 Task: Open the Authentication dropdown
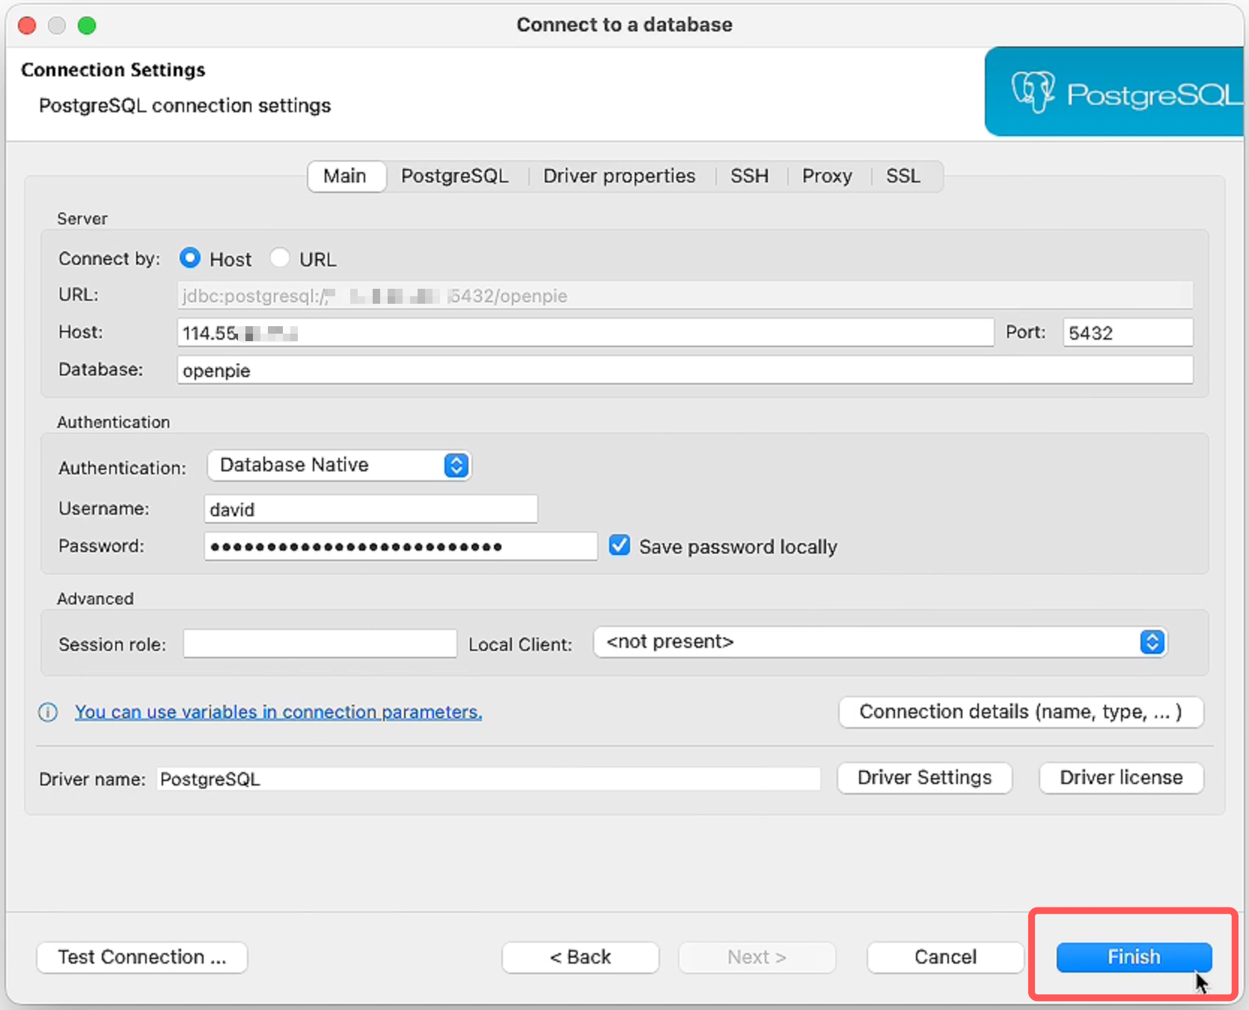click(339, 465)
